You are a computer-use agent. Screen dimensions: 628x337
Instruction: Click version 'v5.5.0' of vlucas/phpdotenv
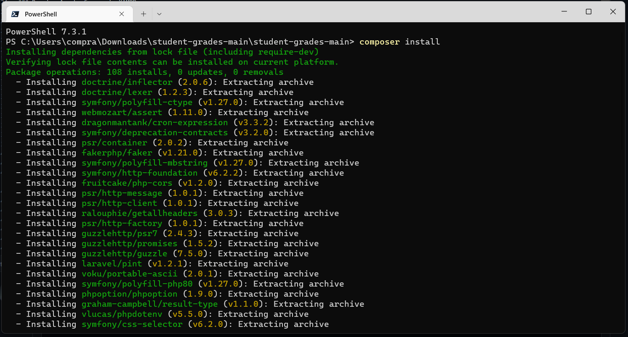(188, 314)
